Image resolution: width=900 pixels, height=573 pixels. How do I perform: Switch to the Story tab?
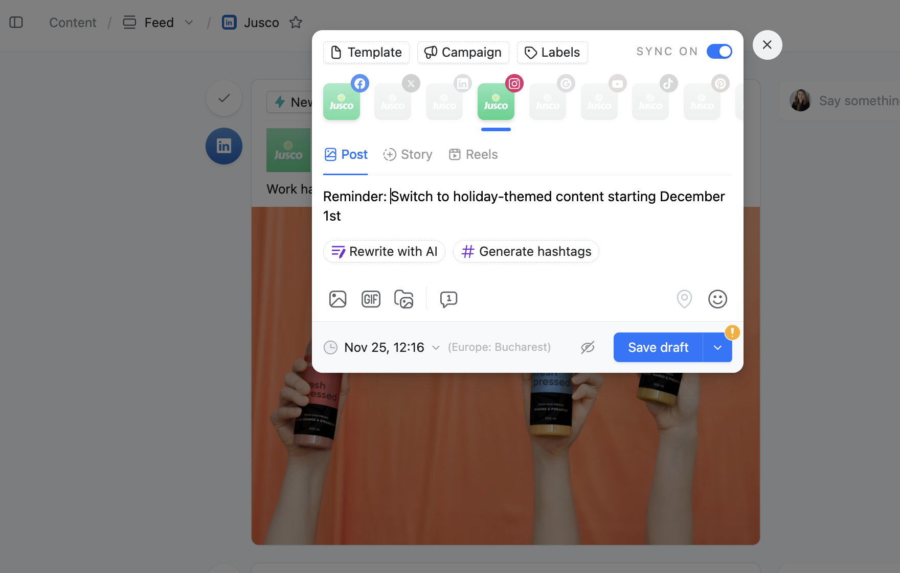pyautogui.click(x=408, y=154)
